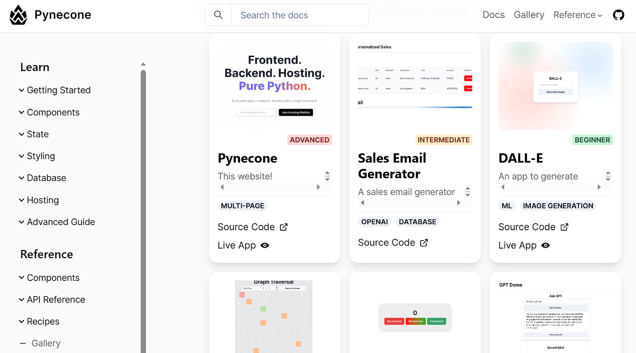Expand the Reference Components section
This screenshot has width=636, height=353.
(x=49, y=278)
